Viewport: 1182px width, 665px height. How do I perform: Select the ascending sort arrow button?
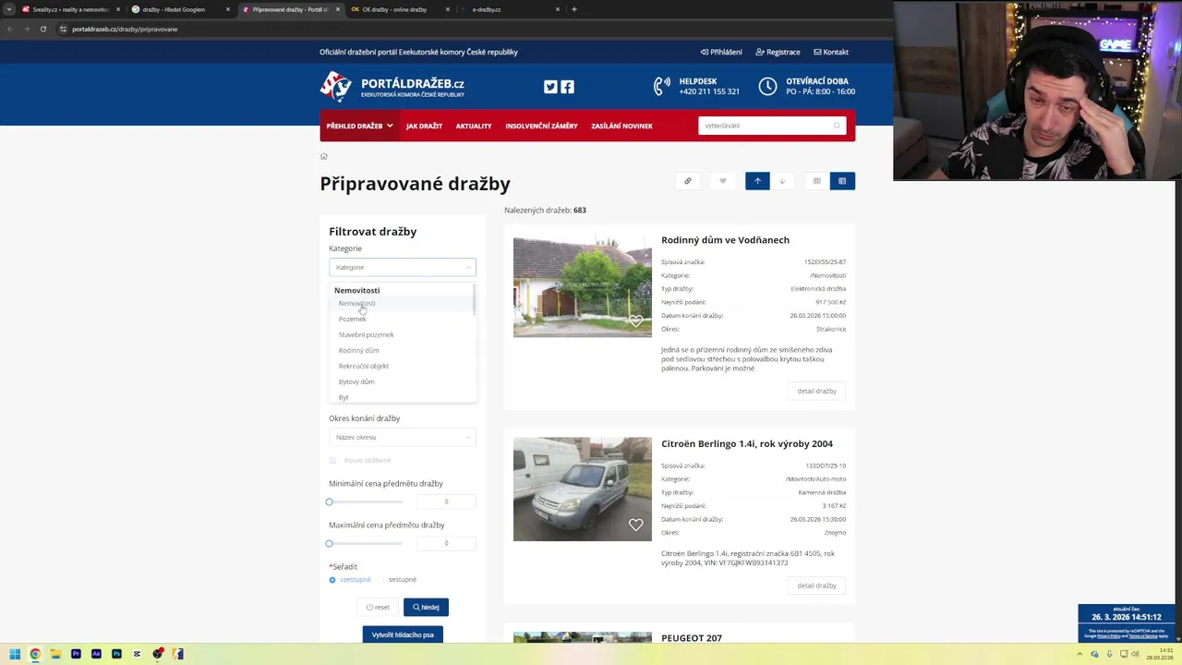[757, 181]
